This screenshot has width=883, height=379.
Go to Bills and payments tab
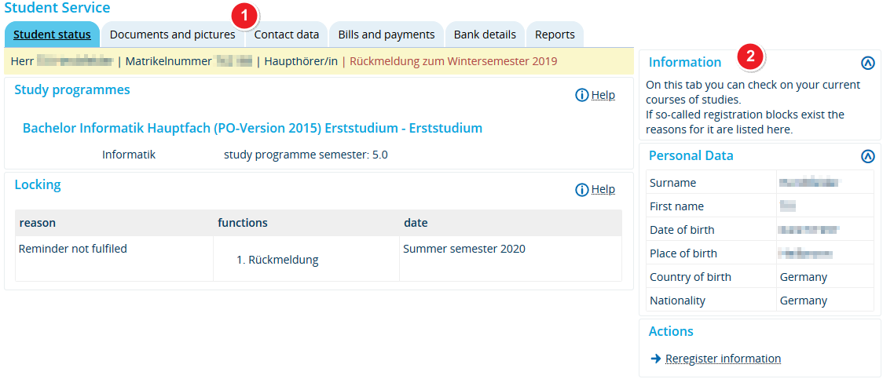click(x=387, y=35)
